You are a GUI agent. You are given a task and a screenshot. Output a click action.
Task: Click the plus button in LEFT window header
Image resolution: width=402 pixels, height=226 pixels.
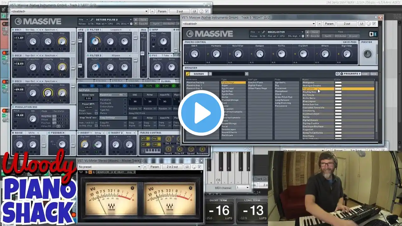(x=152, y=11)
